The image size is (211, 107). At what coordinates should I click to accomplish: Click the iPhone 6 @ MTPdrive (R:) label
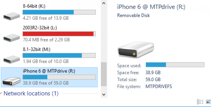coord(49,71)
